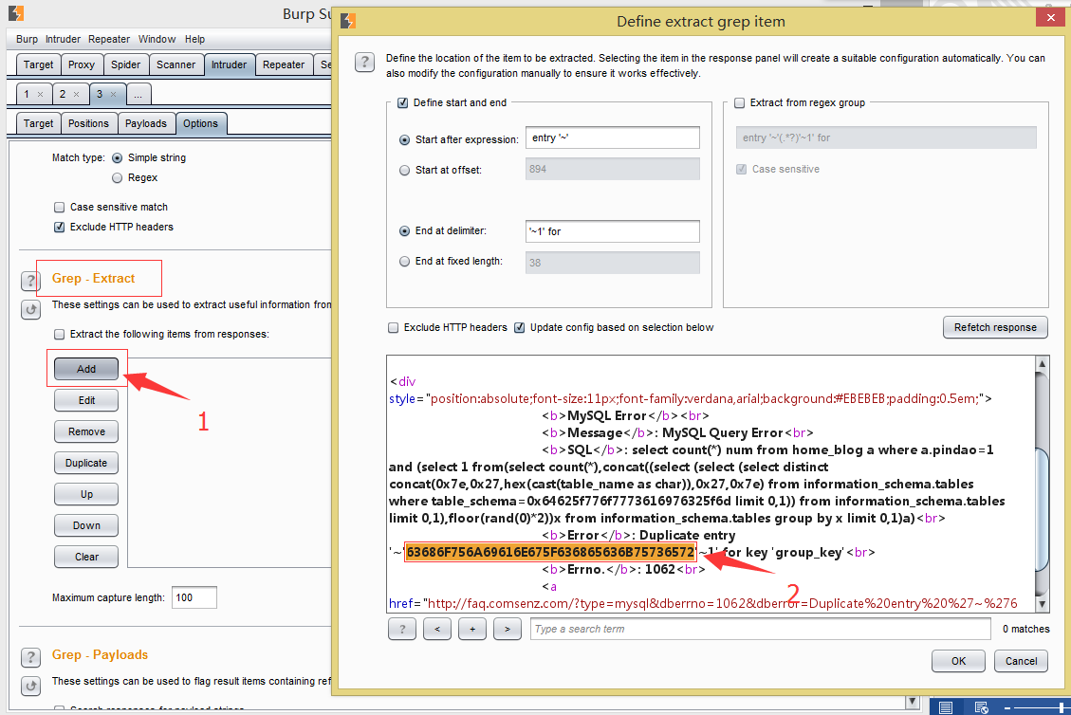Close Intruder attack tab 2
Image resolution: width=1071 pixels, height=715 pixels.
[x=77, y=94]
